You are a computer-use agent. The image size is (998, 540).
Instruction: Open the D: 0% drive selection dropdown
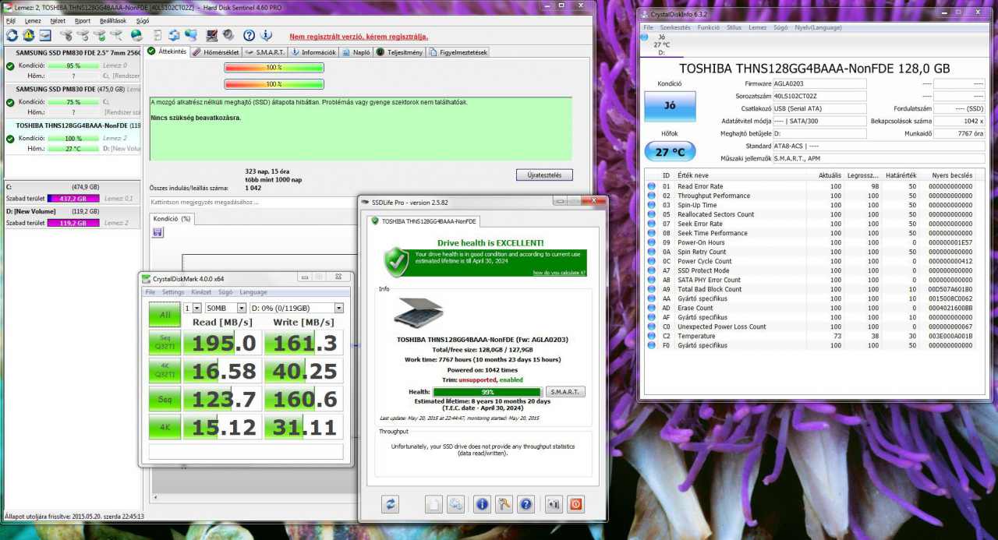[296, 308]
